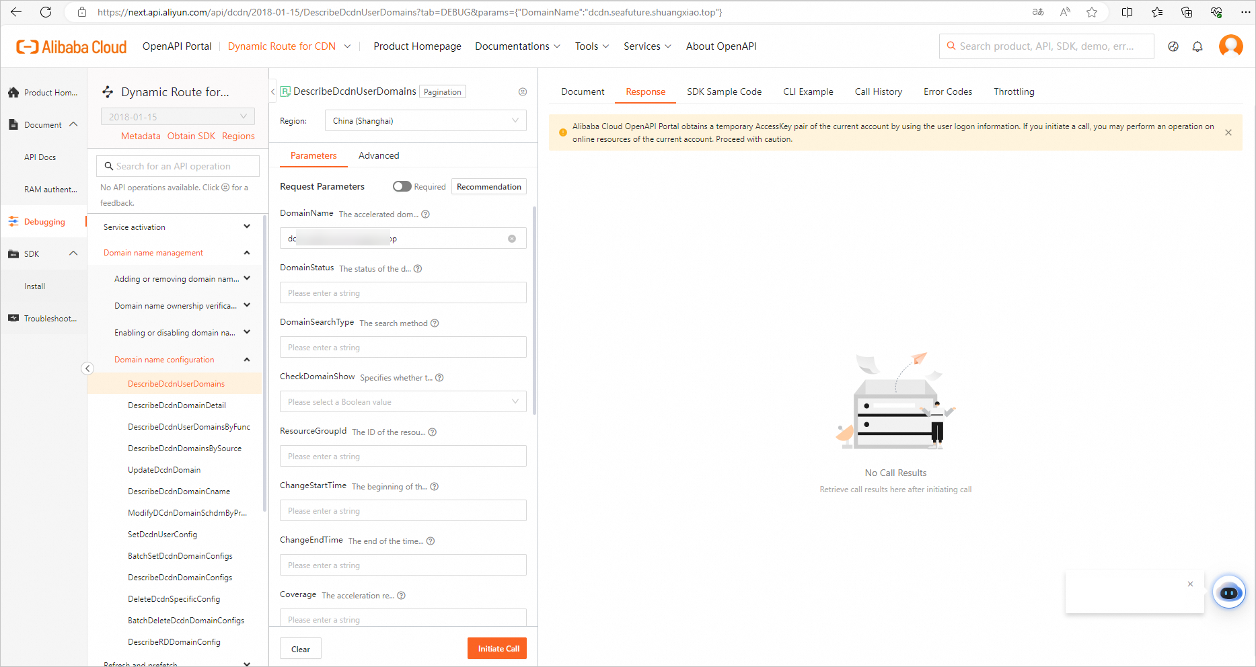Collapse the left sidebar with arrow button
This screenshot has width=1256, height=667.
coord(87,368)
